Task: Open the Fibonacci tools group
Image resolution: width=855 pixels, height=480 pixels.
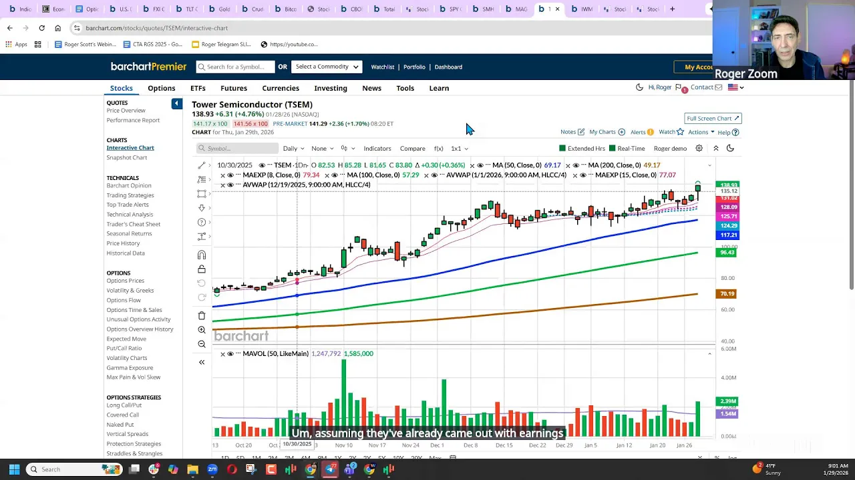Action: tap(202, 179)
